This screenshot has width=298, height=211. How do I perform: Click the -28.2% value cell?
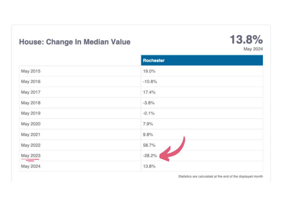[x=150, y=156]
